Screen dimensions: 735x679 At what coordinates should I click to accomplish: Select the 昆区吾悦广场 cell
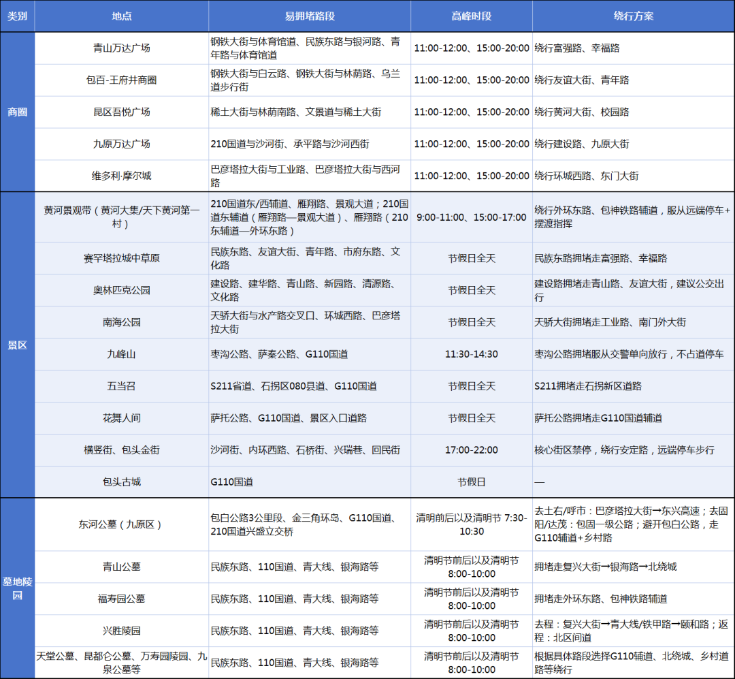pyautogui.click(x=122, y=112)
